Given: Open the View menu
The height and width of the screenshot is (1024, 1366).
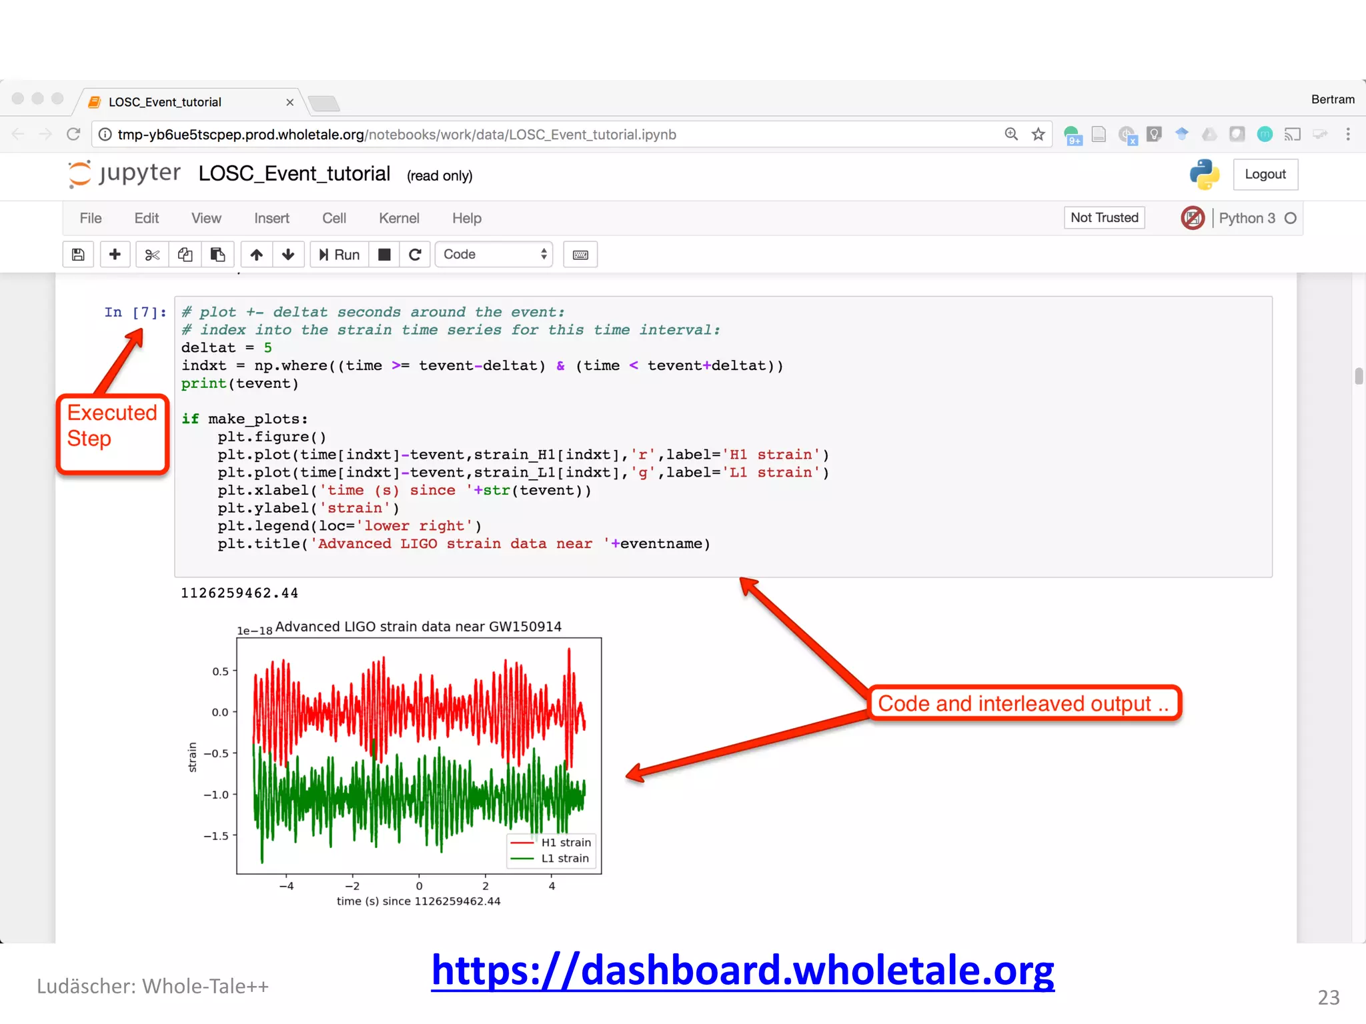Looking at the screenshot, I should click(x=206, y=218).
